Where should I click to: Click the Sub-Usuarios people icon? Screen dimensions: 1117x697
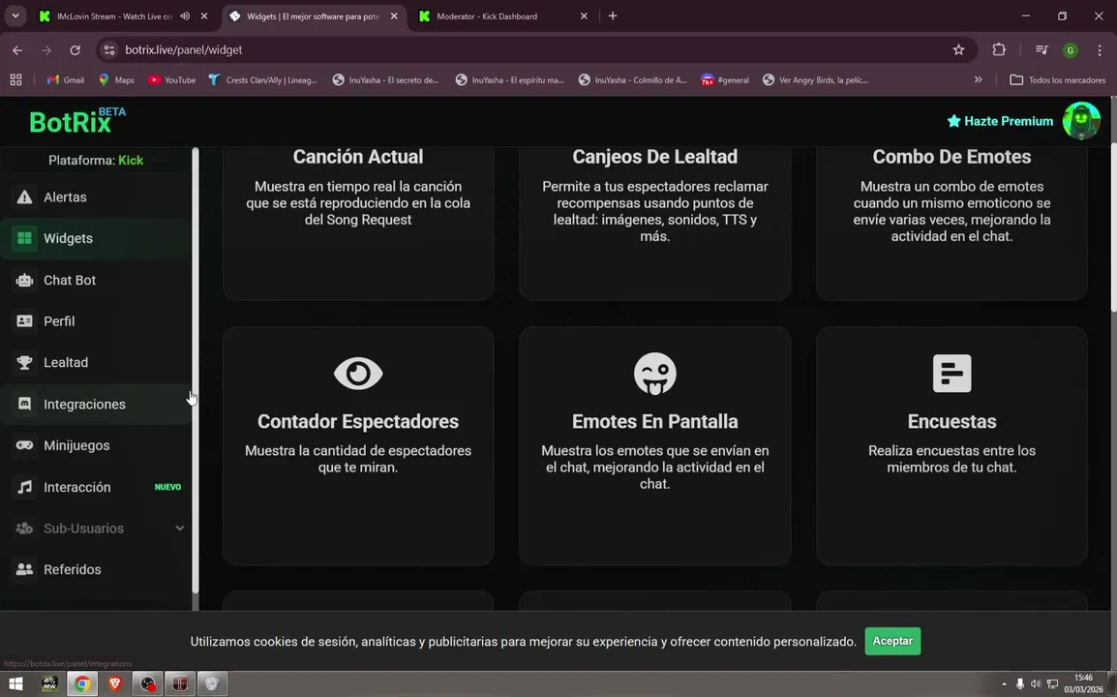point(24,529)
